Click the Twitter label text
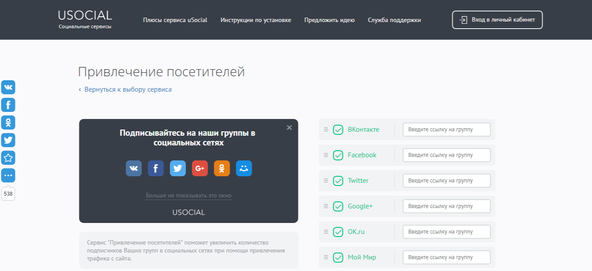 (358, 181)
